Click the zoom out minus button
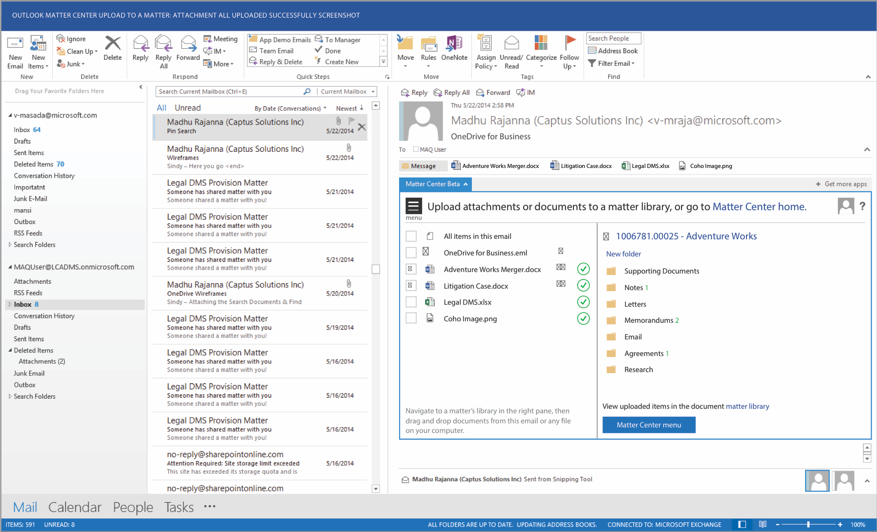Image resolution: width=877 pixels, height=532 pixels. point(777,524)
